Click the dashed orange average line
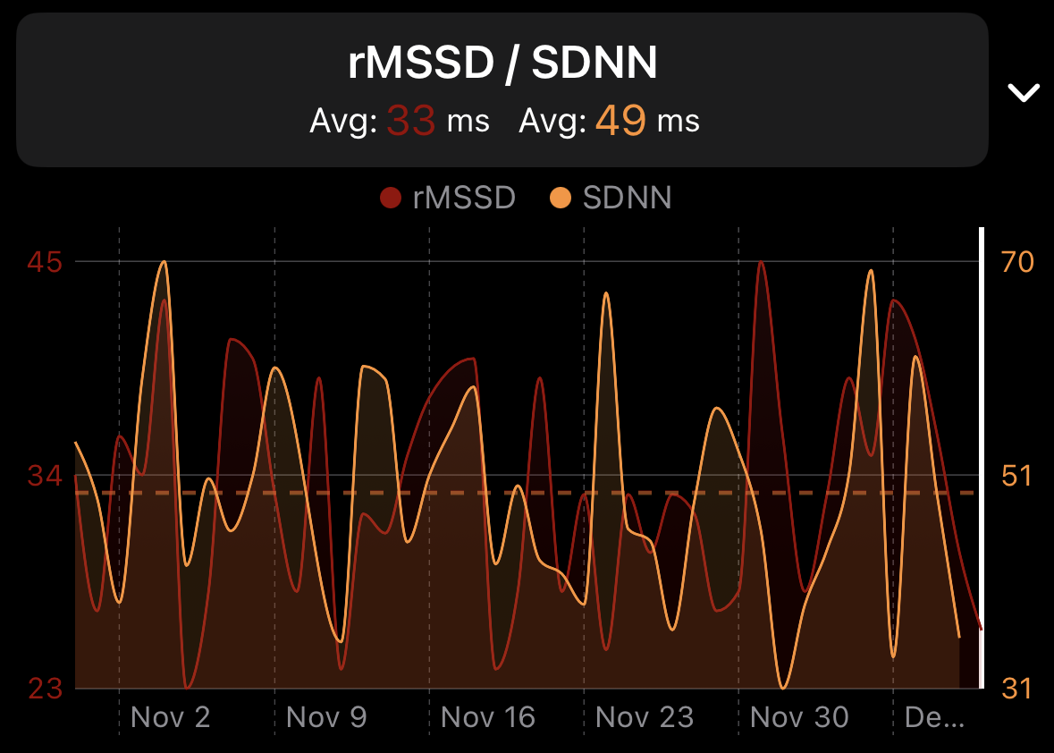Viewport: 1054px width, 753px height. pyautogui.click(x=536, y=493)
